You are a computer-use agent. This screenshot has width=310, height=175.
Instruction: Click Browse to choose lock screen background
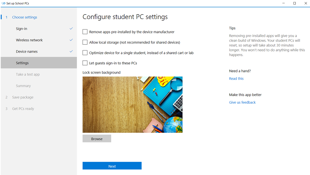coord(97,139)
